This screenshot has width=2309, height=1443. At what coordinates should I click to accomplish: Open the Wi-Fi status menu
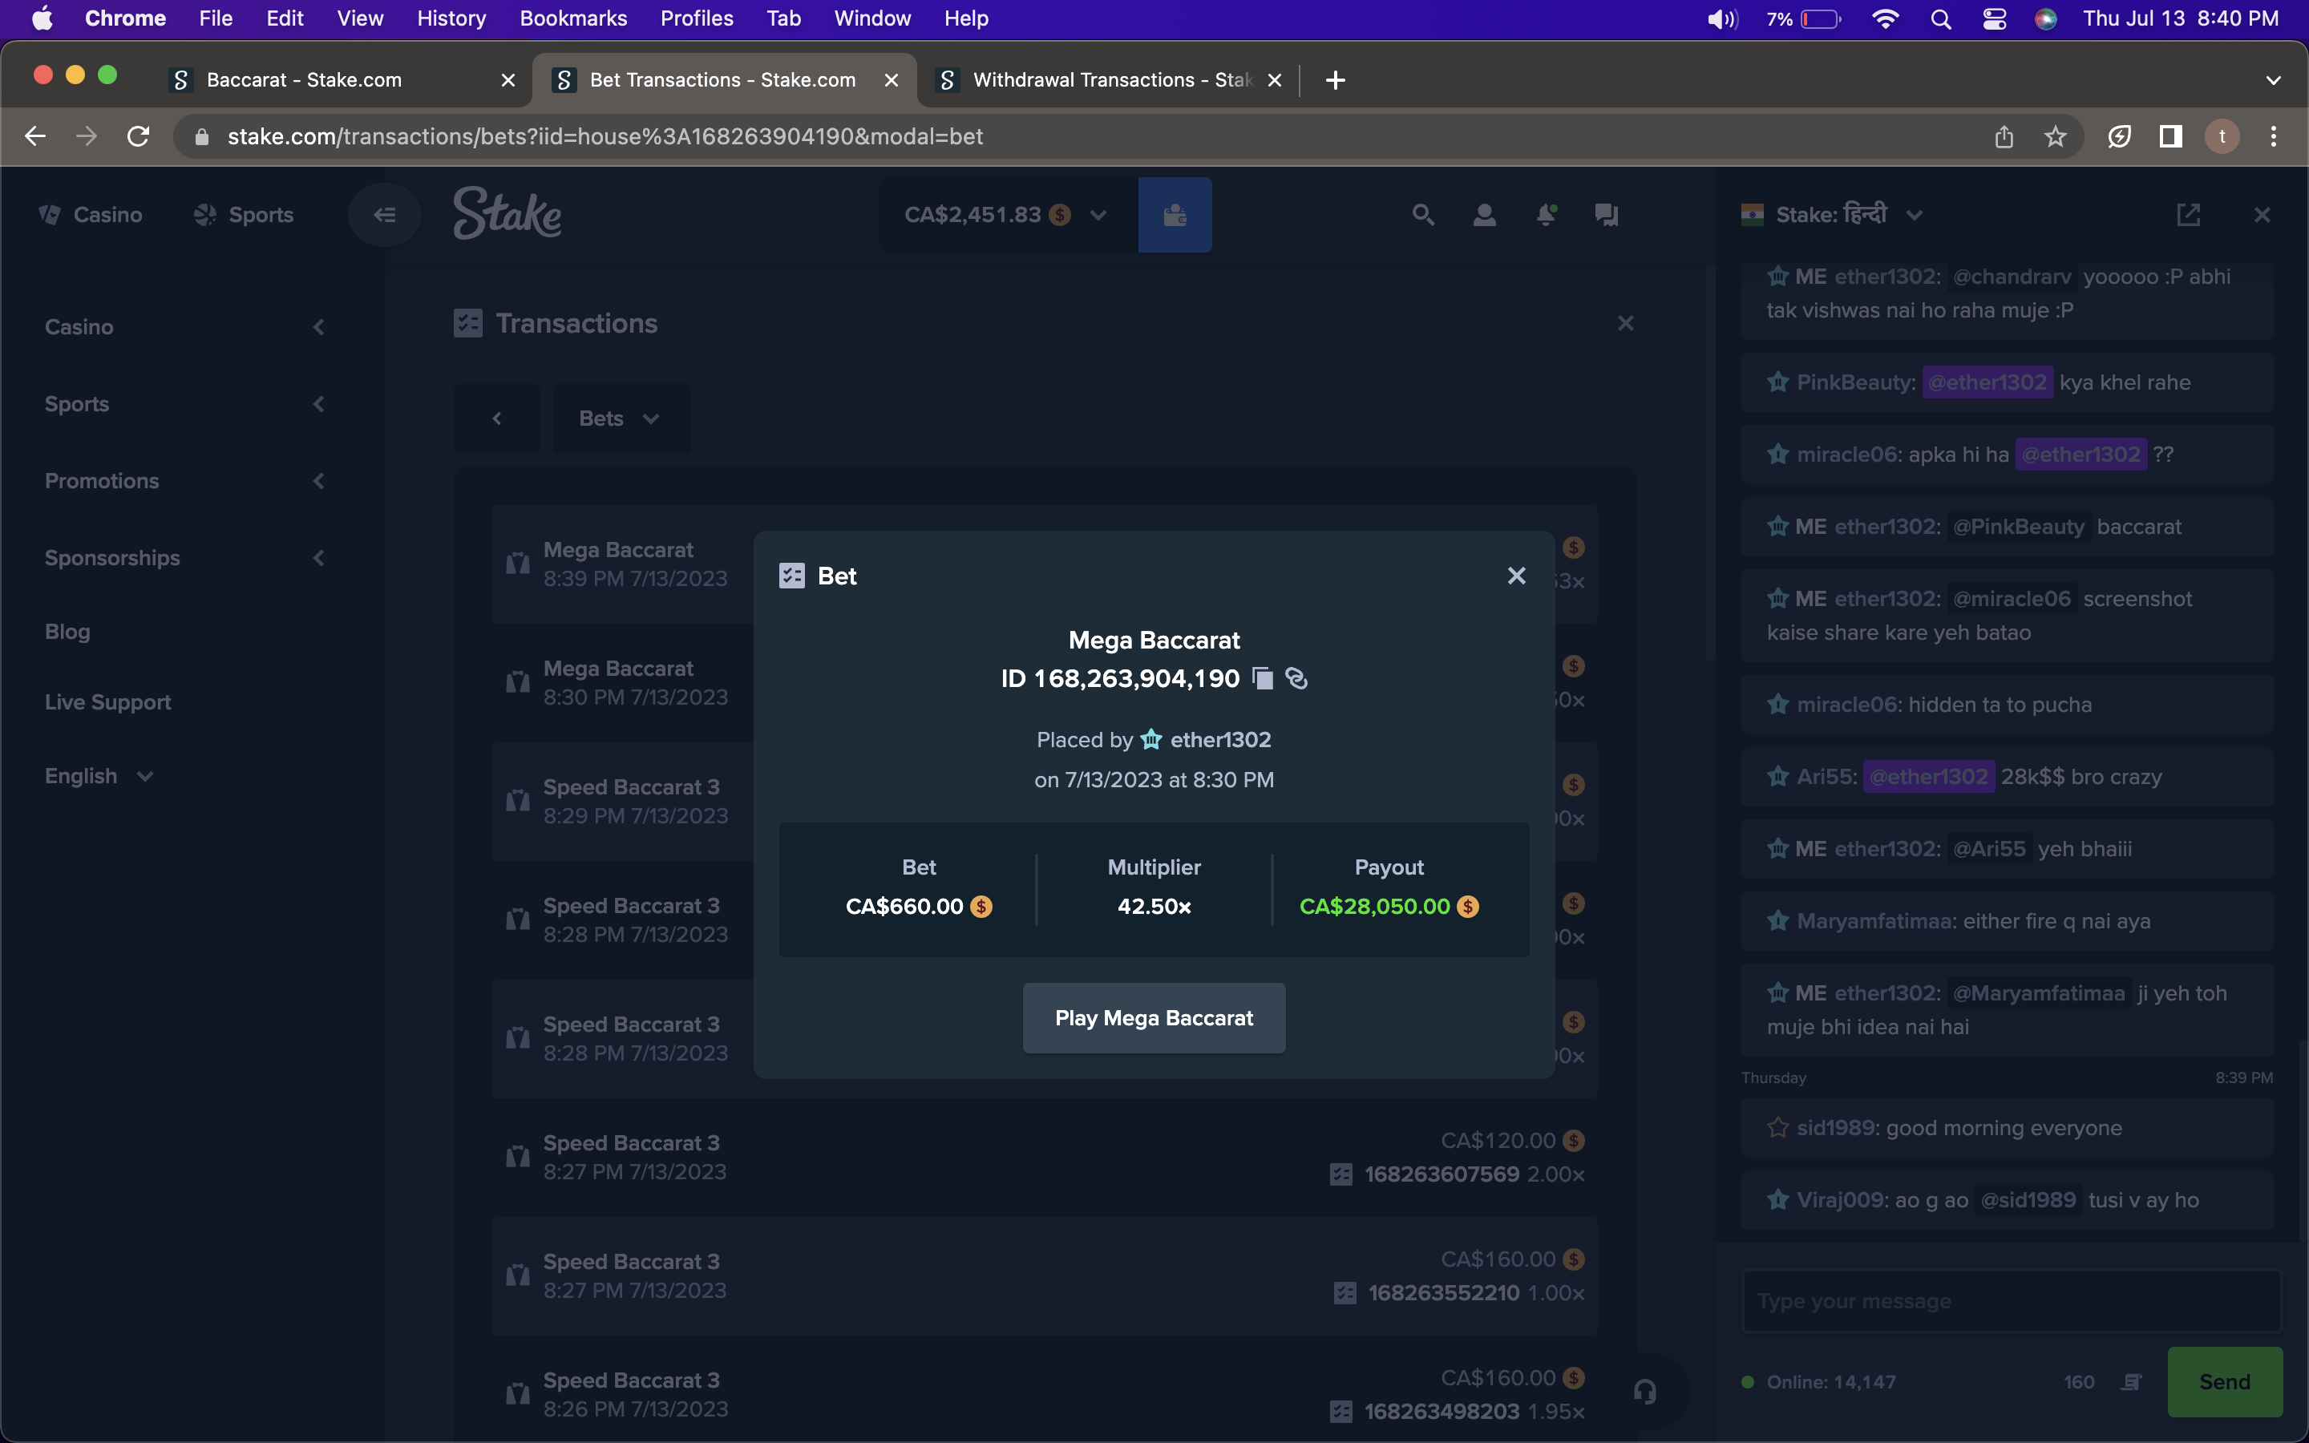pyautogui.click(x=1884, y=18)
